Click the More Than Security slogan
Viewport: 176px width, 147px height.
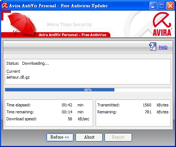(x=69, y=24)
